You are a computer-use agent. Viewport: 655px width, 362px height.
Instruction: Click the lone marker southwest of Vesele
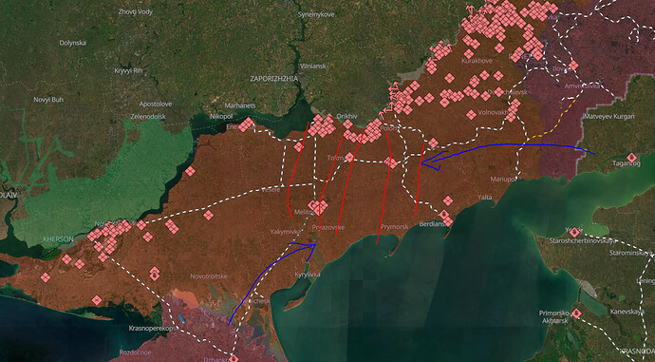pyautogui.click(x=208, y=216)
